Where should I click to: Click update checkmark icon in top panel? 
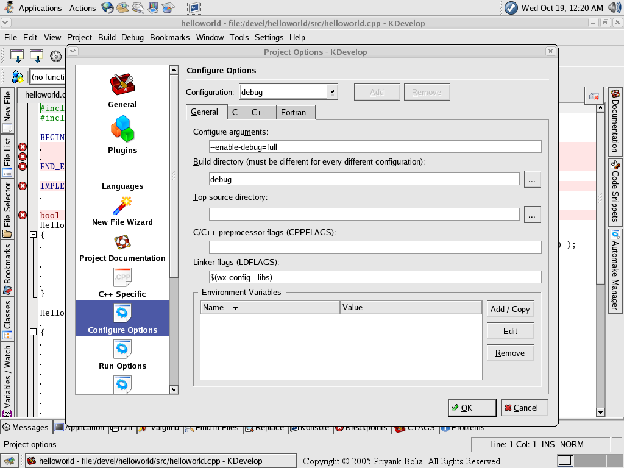coord(511,7)
